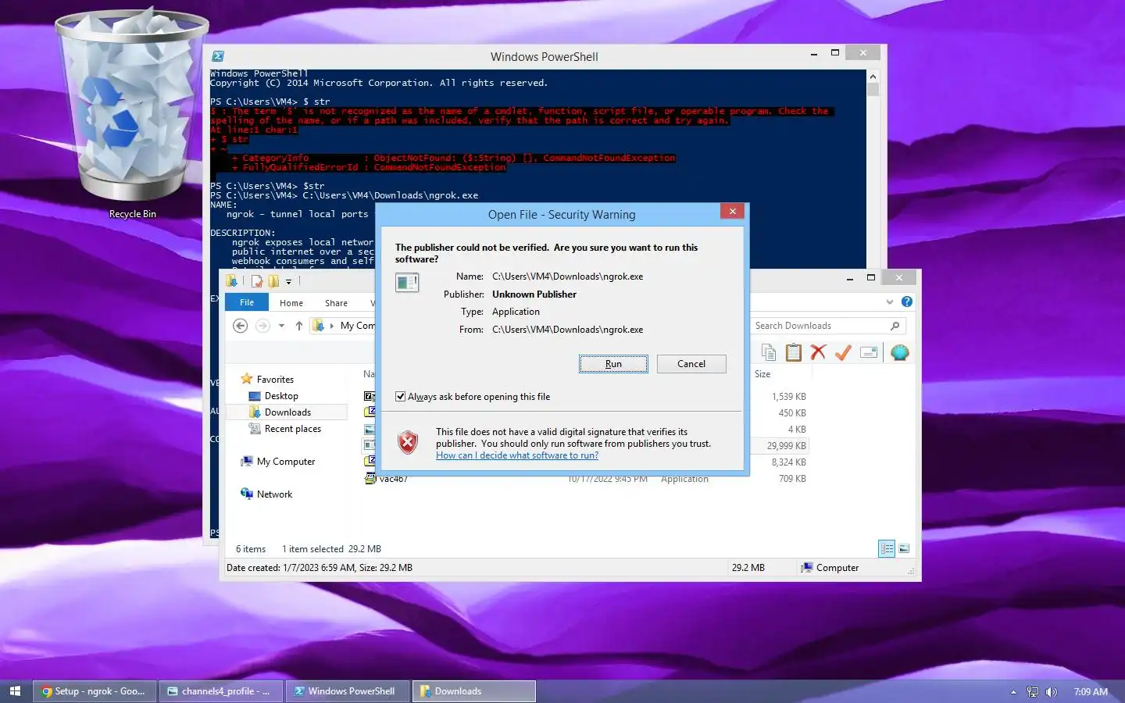Maximize the Windows PowerShell window
This screenshot has width=1125, height=703.
click(x=834, y=53)
